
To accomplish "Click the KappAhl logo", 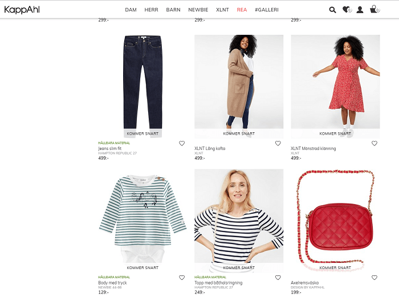I will 22,10.
